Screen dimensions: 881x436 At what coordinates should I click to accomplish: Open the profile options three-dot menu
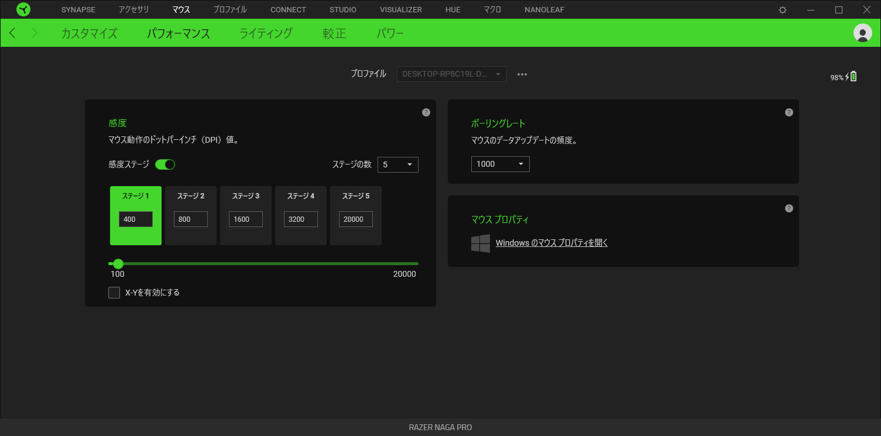(522, 74)
